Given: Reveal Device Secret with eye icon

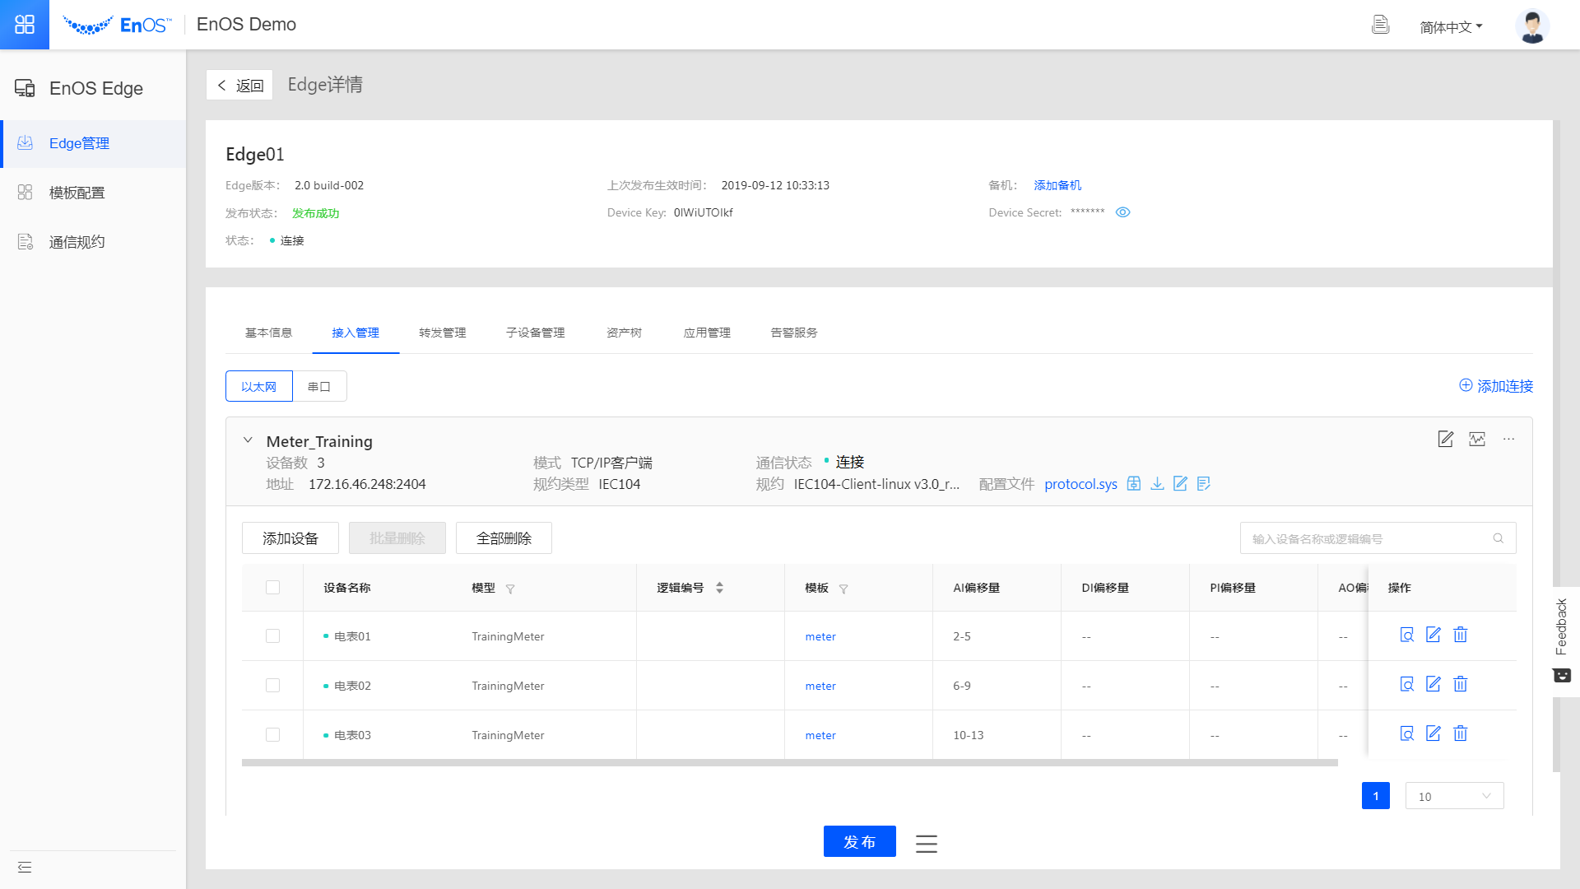Looking at the screenshot, I should [1122, 212].
